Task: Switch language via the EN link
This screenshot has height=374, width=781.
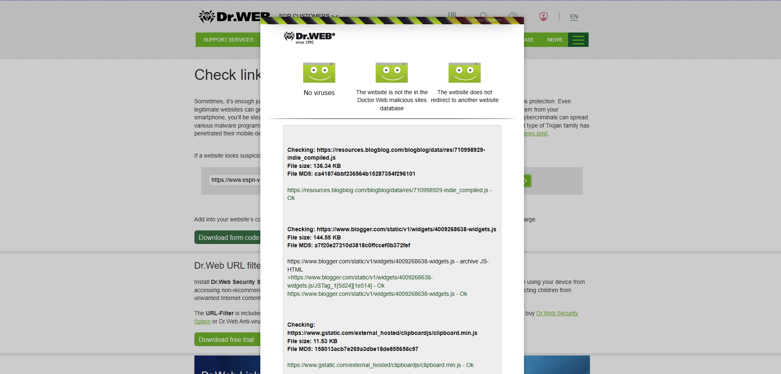Action: pyautogui.click(x=574, y=16)
